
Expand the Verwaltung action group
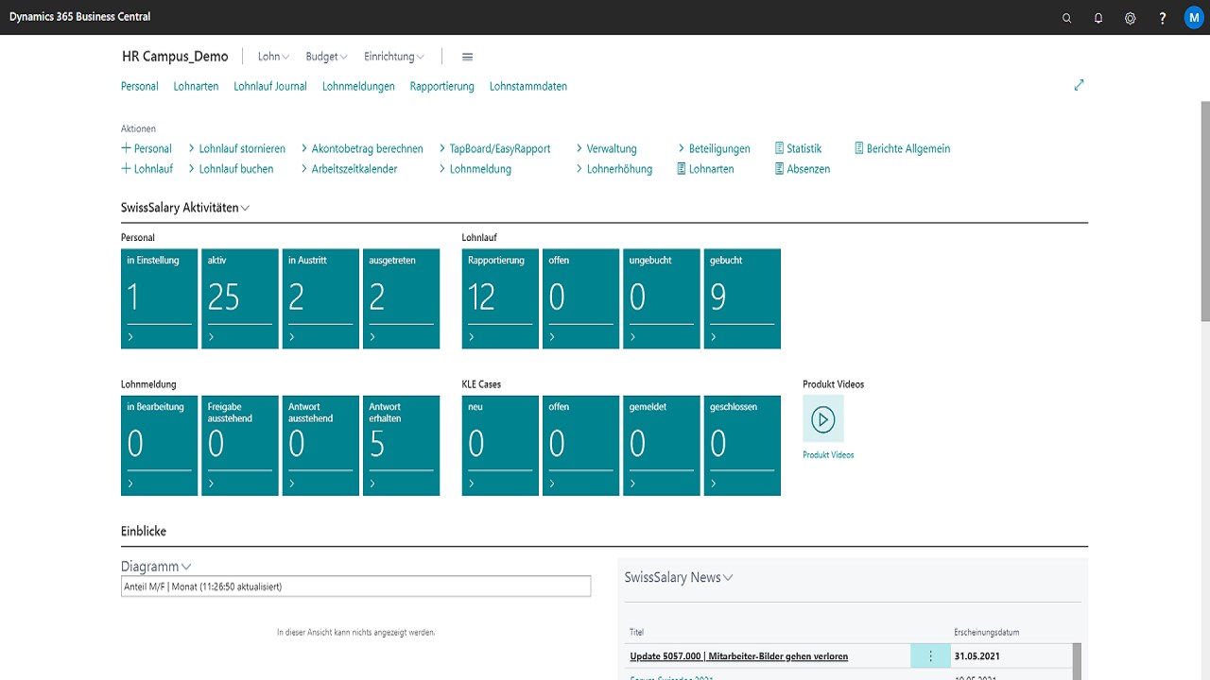[x=606, y=148]
